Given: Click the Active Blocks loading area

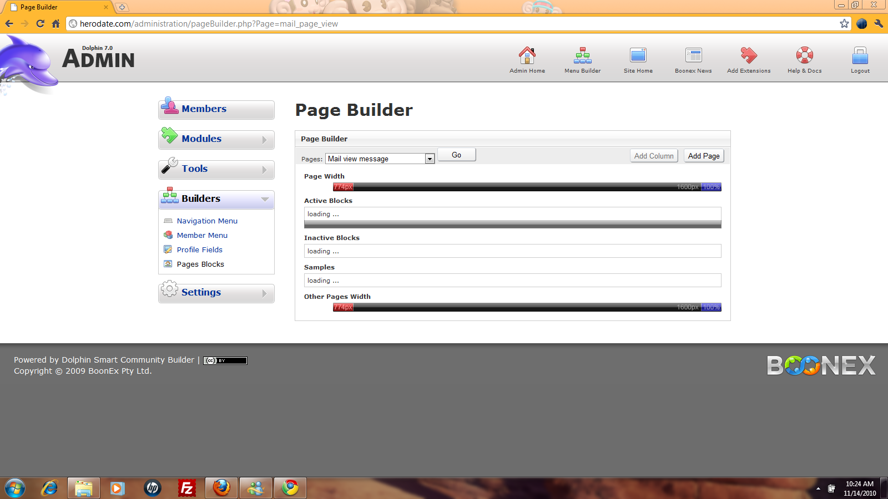Looking at the screenshot, I should tap(513, 214).
